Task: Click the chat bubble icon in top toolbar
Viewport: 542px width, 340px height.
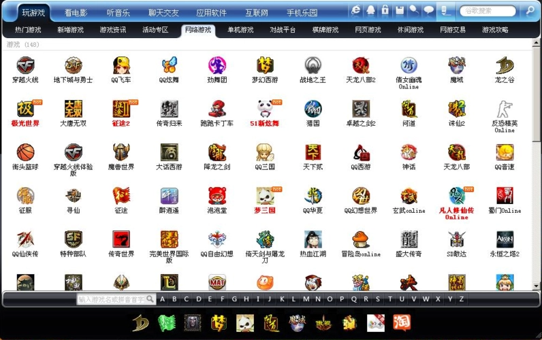Action: tap(428, 10)
